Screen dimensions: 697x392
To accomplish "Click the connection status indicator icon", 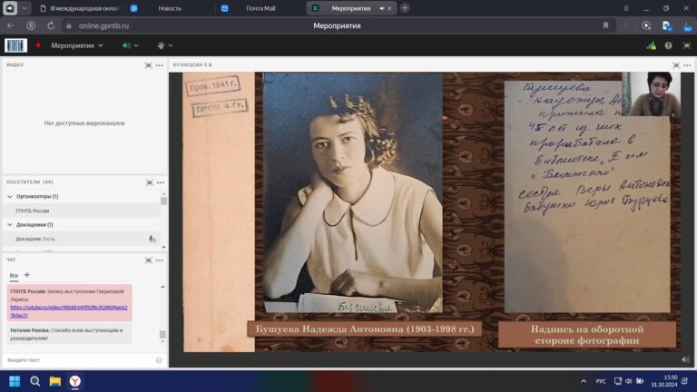I will [651, 45].
